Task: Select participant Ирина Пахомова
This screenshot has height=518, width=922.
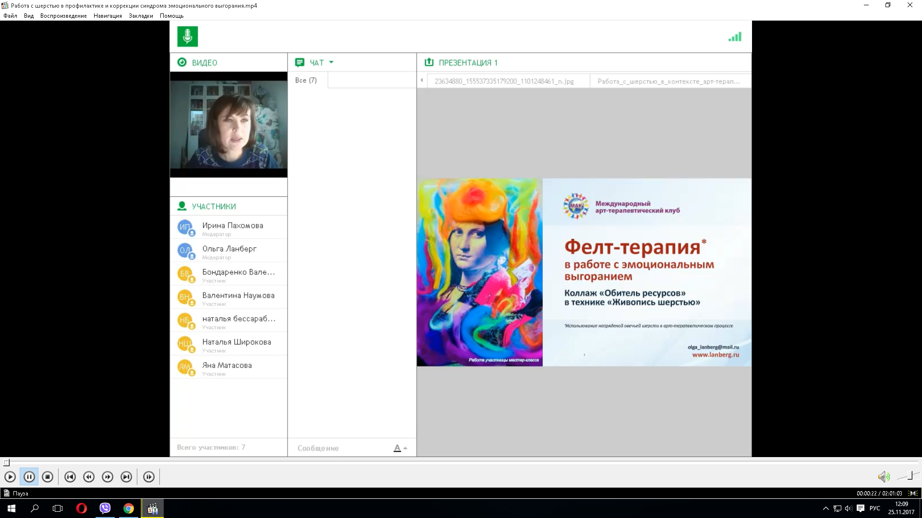Action: [229, 227]
